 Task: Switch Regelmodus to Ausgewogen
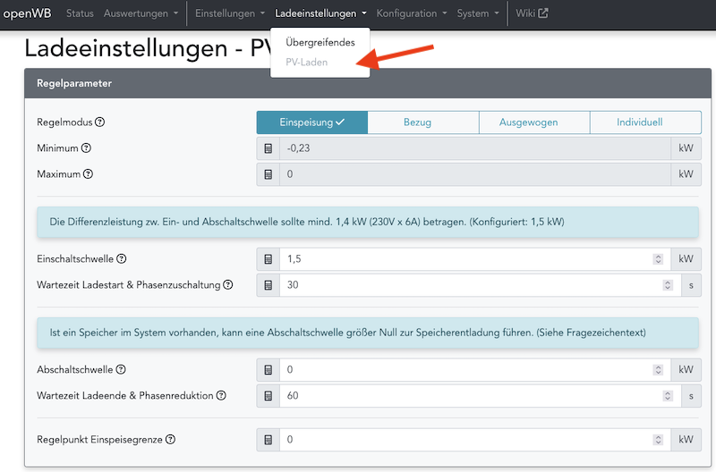(533, 122)
